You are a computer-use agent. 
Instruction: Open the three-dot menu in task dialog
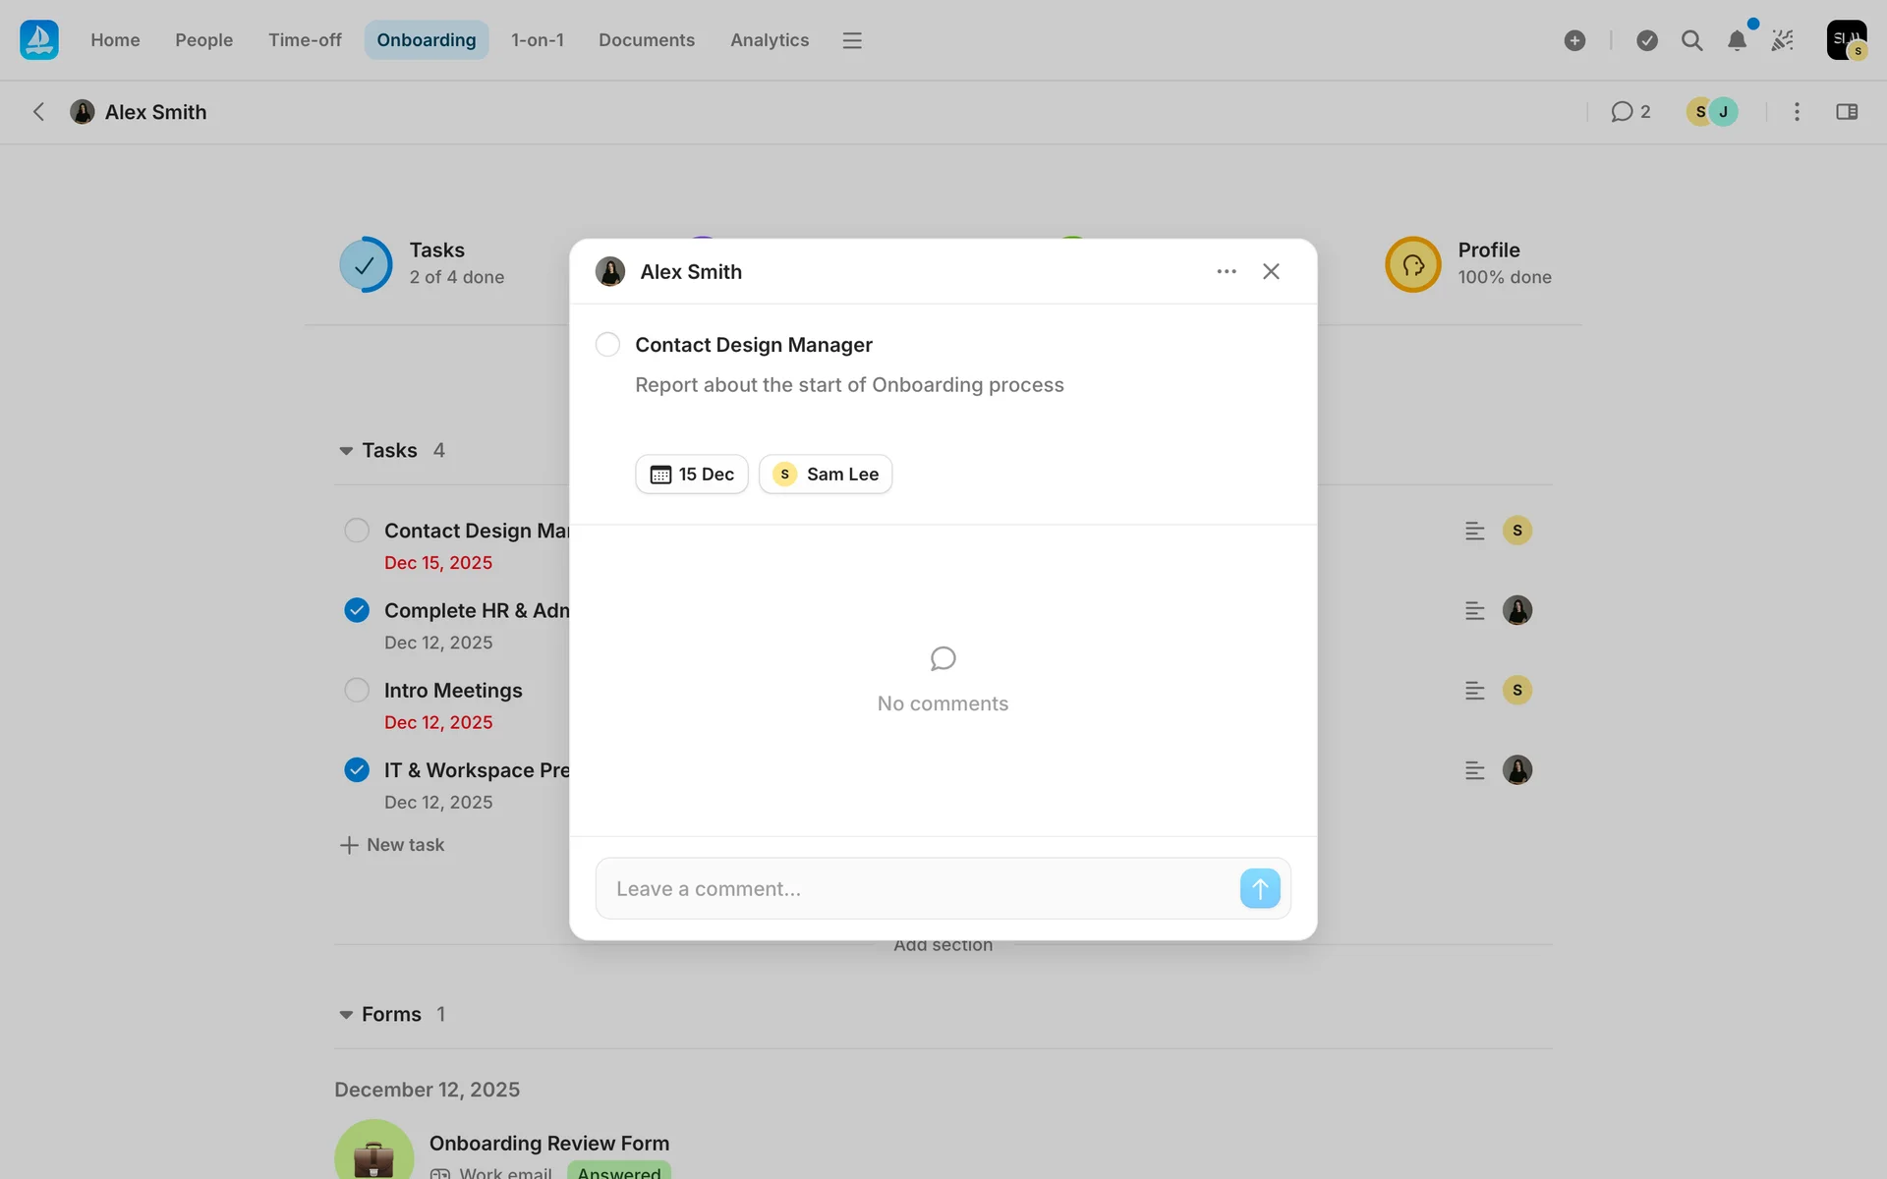(x=1226, y=271)
